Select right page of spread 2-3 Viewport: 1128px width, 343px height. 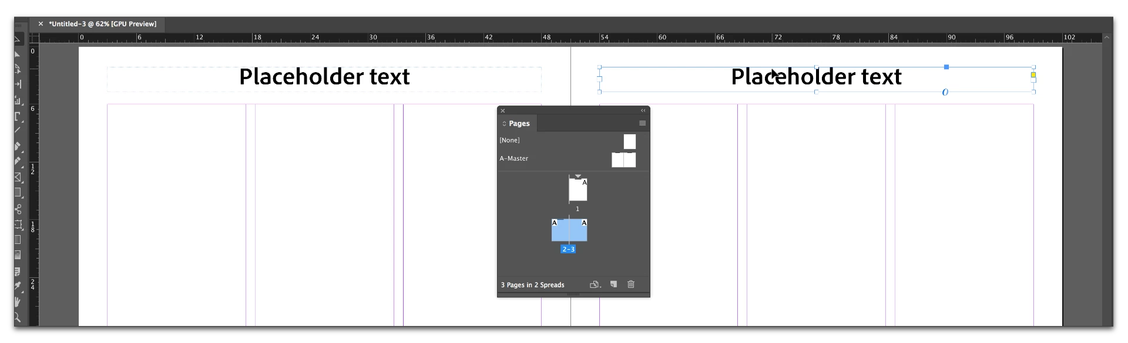(x=578, y=230)
